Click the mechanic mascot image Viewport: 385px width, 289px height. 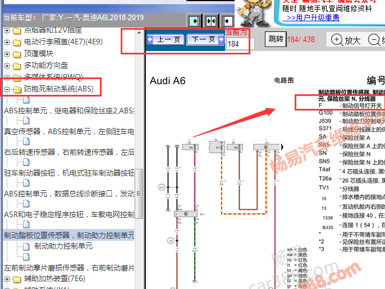click(x=254, y=13)
